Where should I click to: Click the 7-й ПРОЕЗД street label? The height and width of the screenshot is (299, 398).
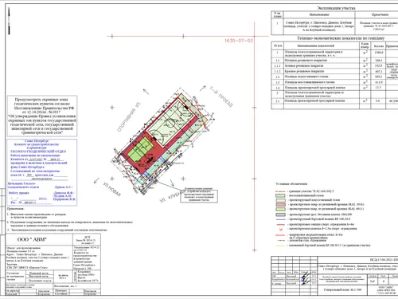(220, 96)
